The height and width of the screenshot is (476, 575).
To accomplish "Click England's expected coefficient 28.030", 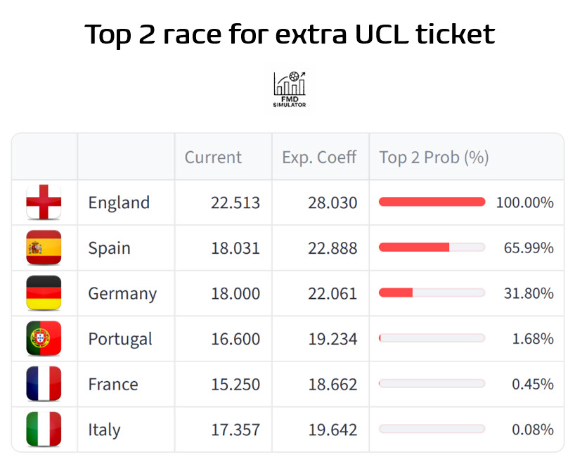I will (332, 203).
